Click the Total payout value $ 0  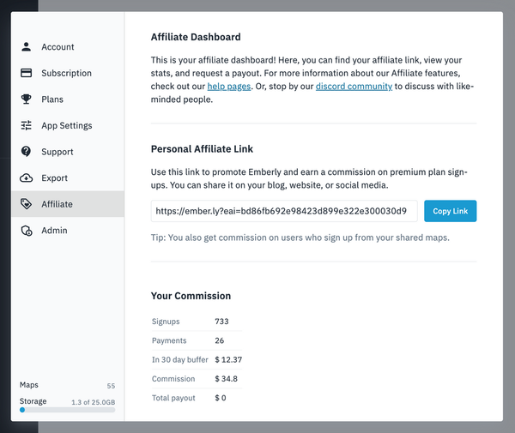coord(222,398)
